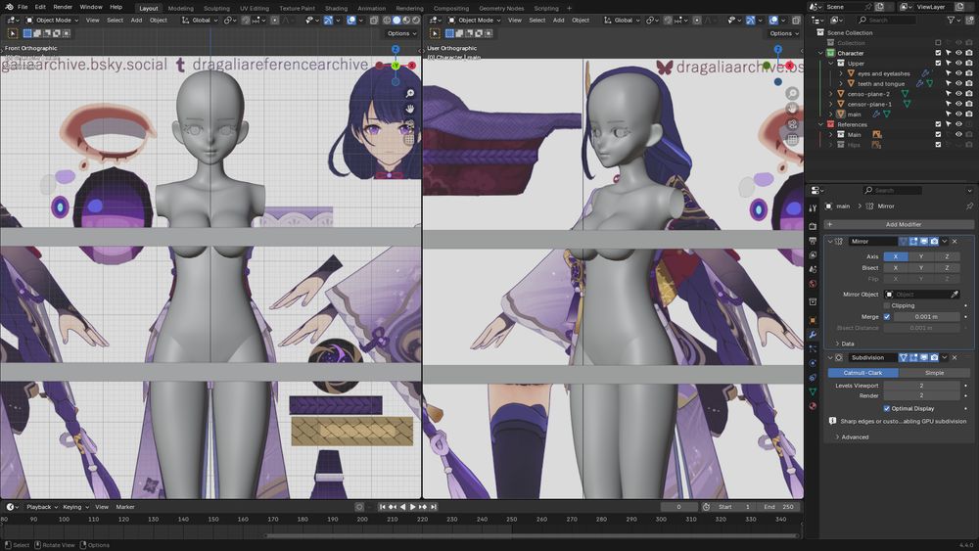Jump to timeline end frame button
The height and width of the screenshot is (551, 979).
click(x=434, y=507)
